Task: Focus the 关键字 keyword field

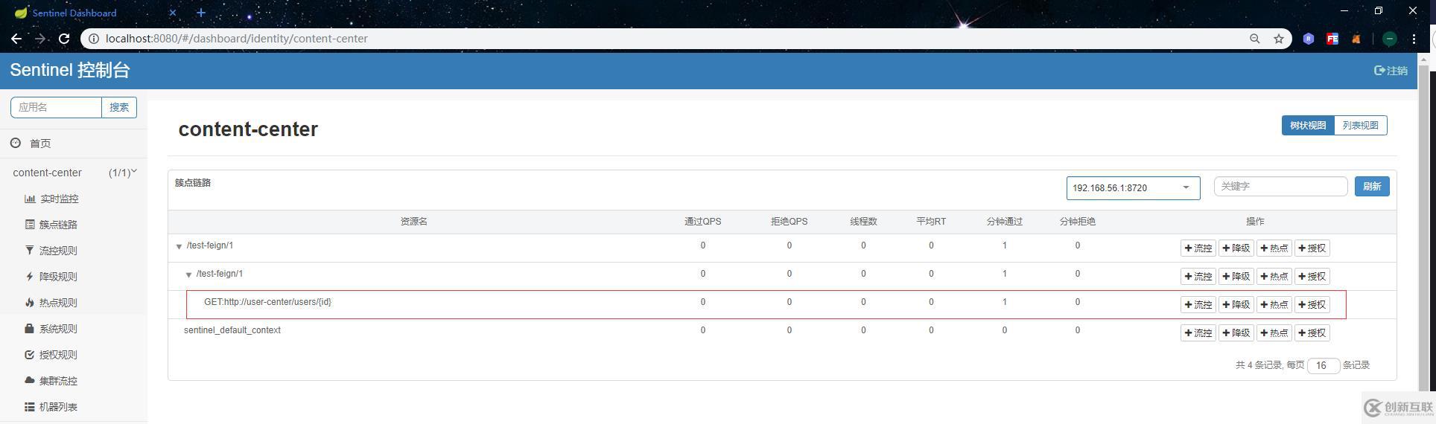Action: 1280,187
